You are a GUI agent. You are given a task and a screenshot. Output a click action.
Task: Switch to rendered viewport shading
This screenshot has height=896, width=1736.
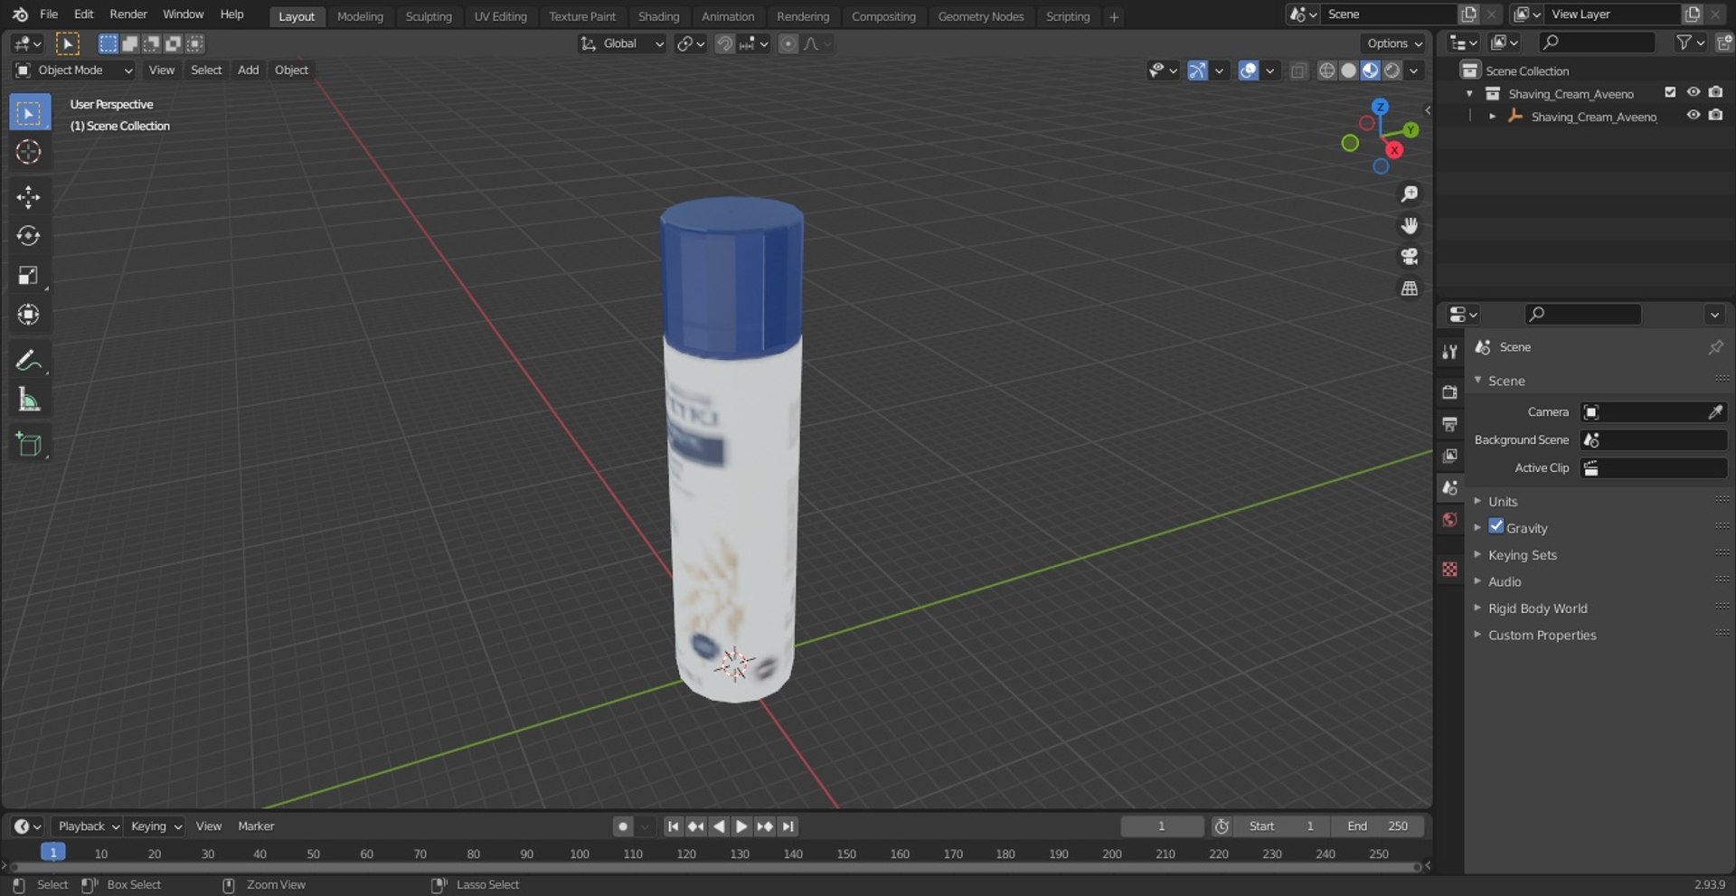pos(1392,71)
